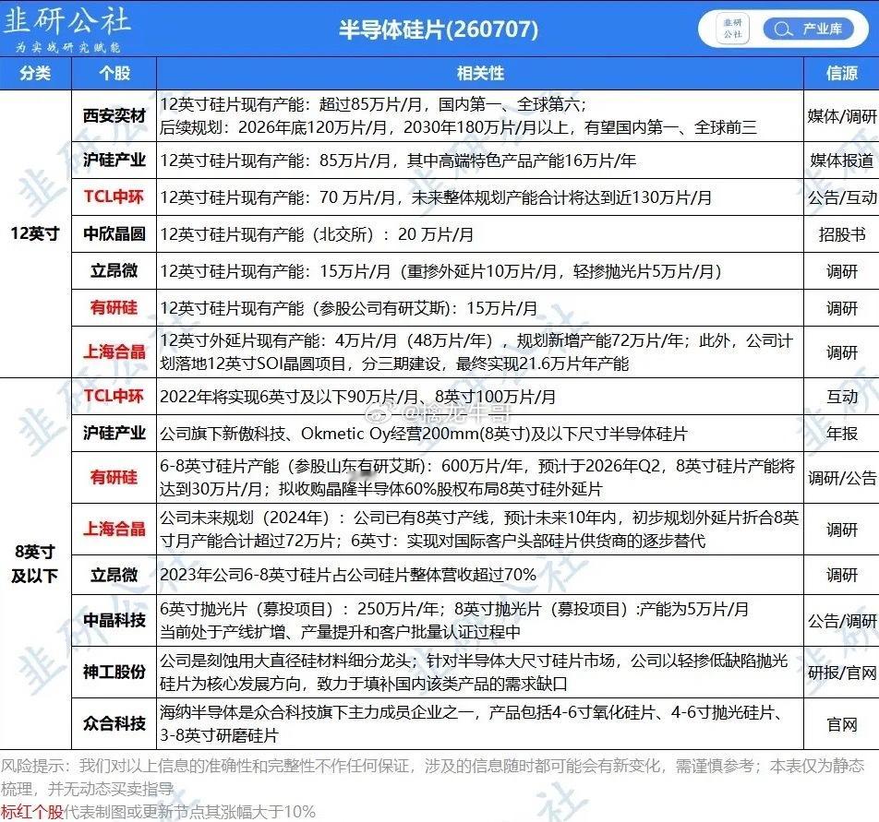Select the 分类 column header
The image size is (879, 822).
pos(35,74)
